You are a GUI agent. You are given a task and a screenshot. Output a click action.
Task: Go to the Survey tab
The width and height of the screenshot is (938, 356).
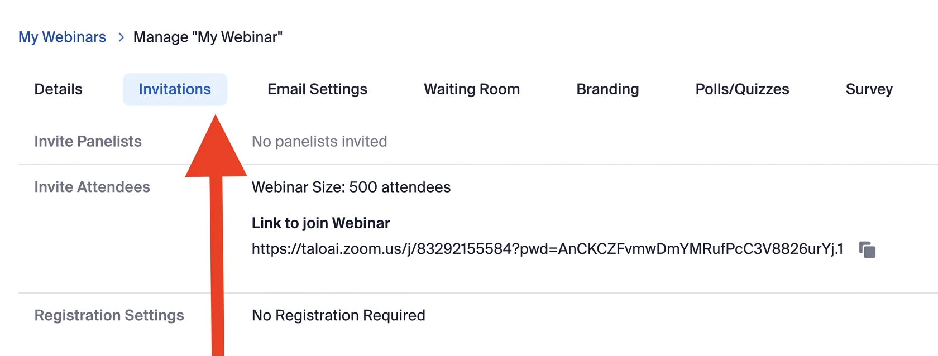(869, 89)
